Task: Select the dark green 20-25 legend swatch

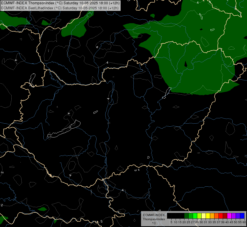Action: pos(186,216)
